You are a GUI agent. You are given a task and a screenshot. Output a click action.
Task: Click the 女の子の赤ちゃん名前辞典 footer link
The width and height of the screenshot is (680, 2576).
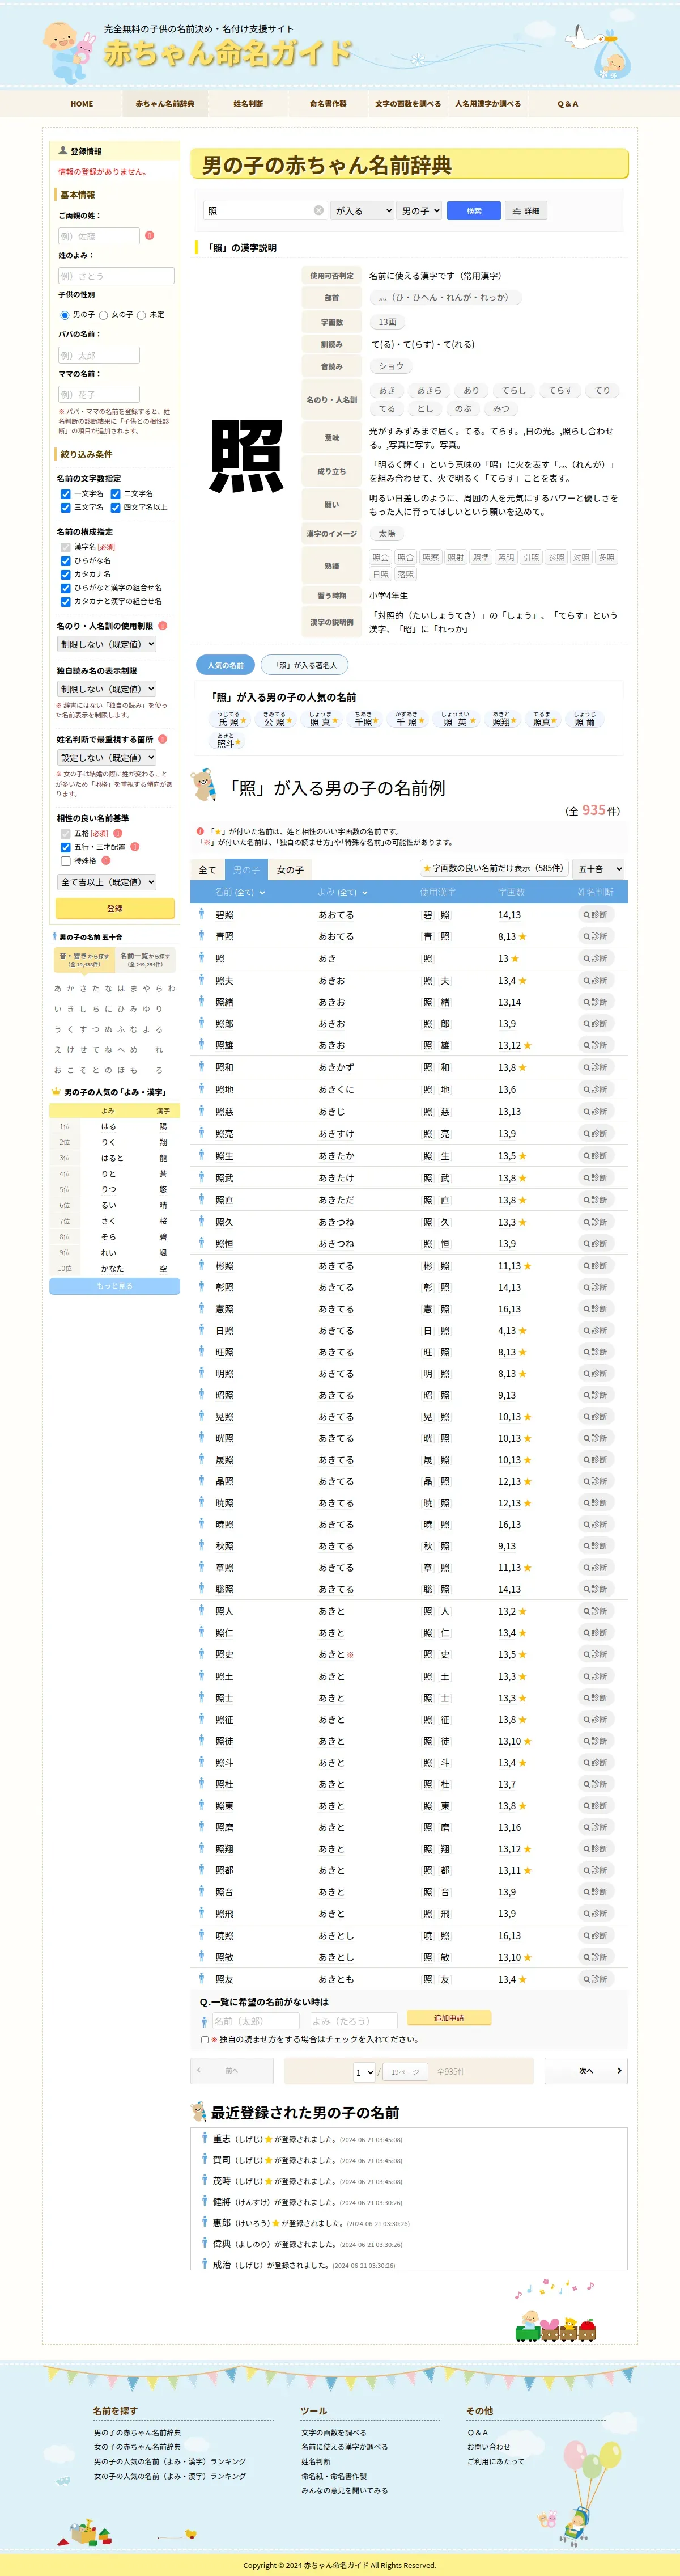pos(138,2446)
